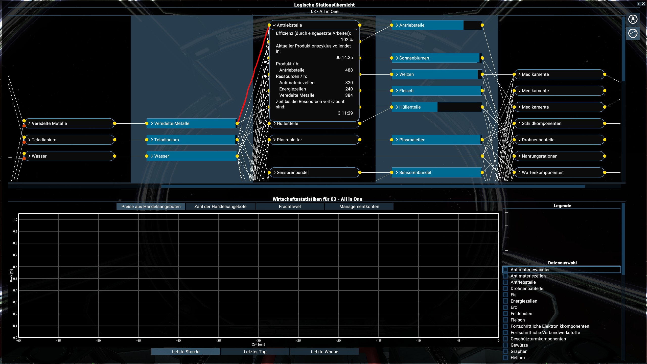The height and width of the screenshot is (364, 647).
Task: Show Letzte Stunde time range
Action: (186, 352)
